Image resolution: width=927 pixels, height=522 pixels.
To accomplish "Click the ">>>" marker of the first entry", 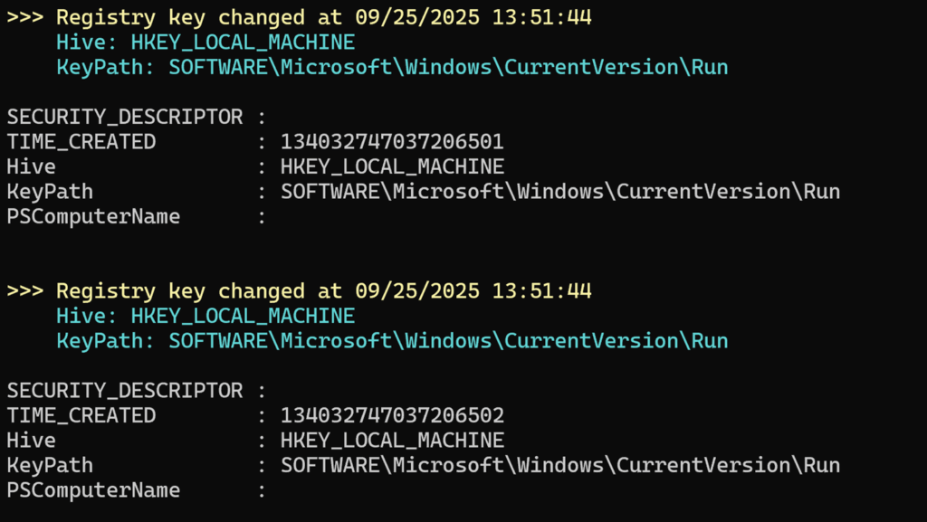I will pyautogui.click(x=24, y=17).
